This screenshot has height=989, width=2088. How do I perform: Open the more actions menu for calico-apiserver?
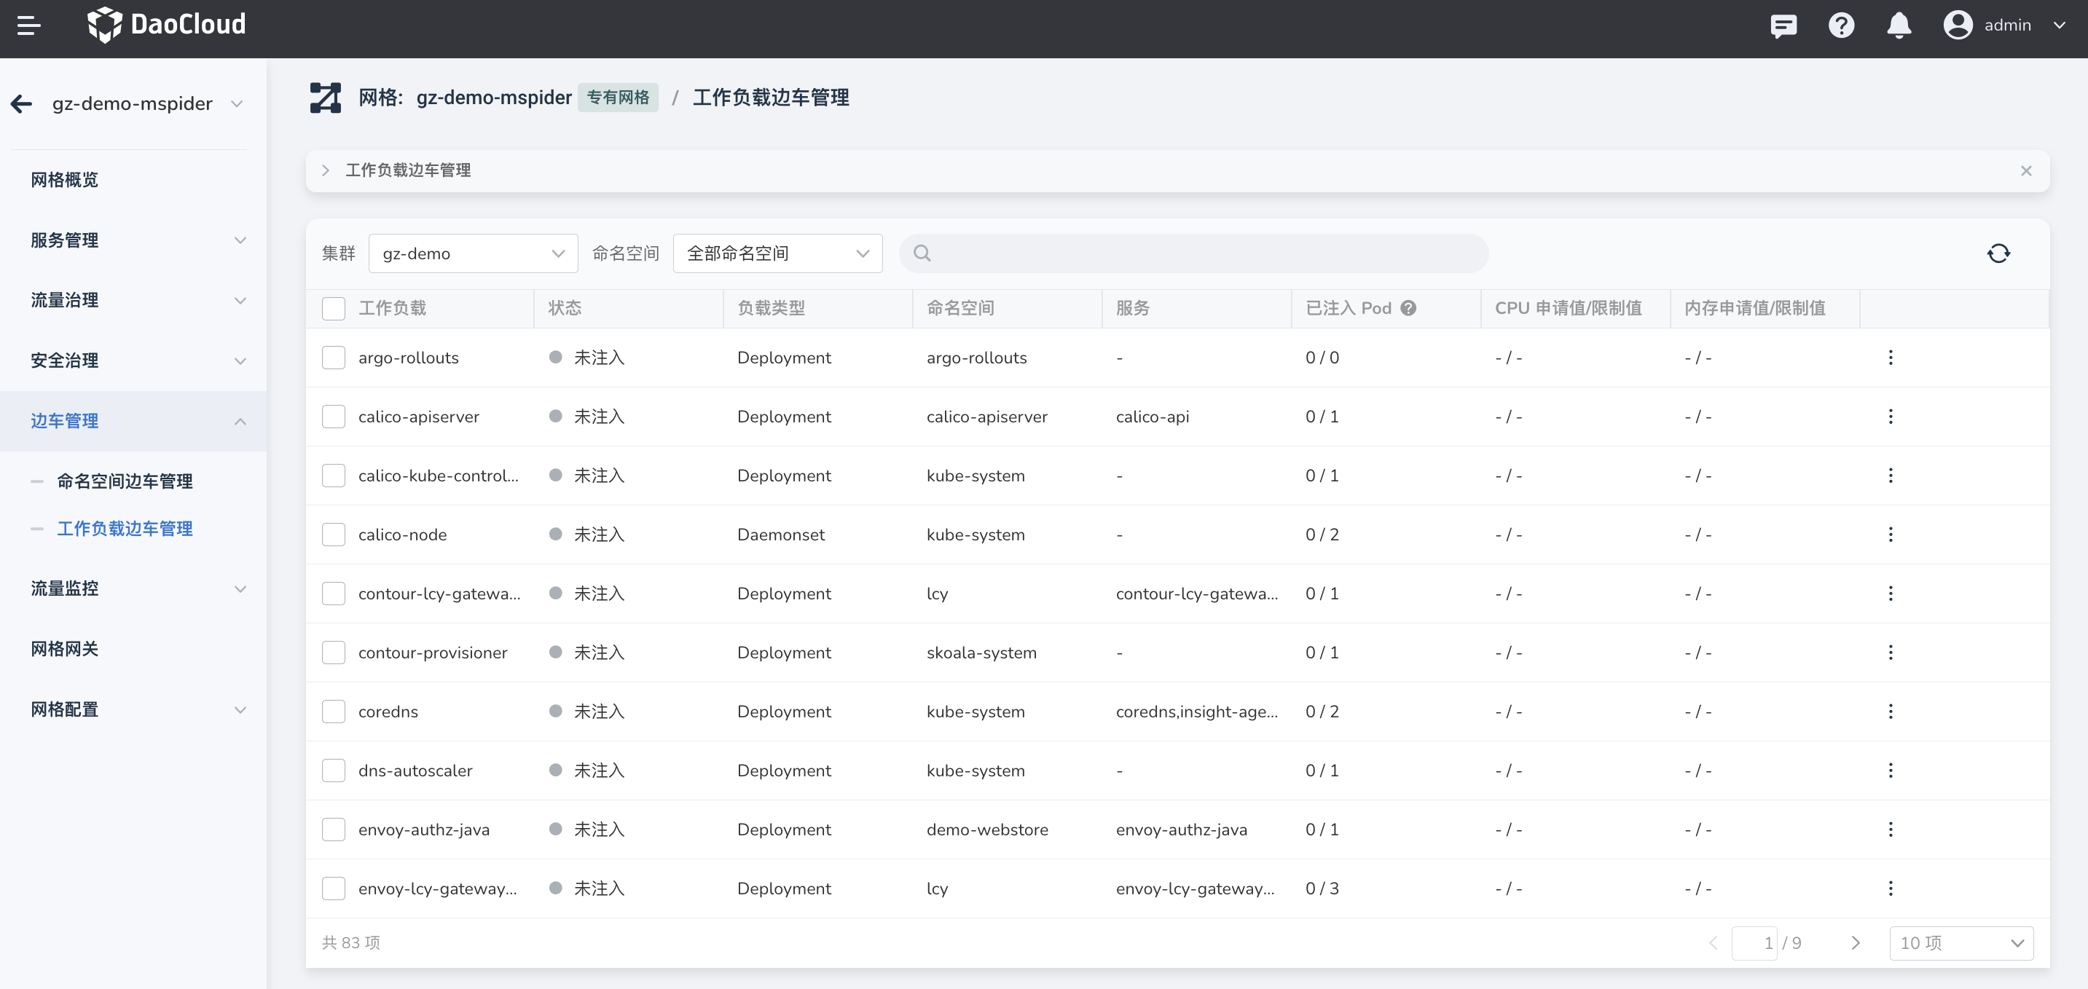(x=1891, y=417)
